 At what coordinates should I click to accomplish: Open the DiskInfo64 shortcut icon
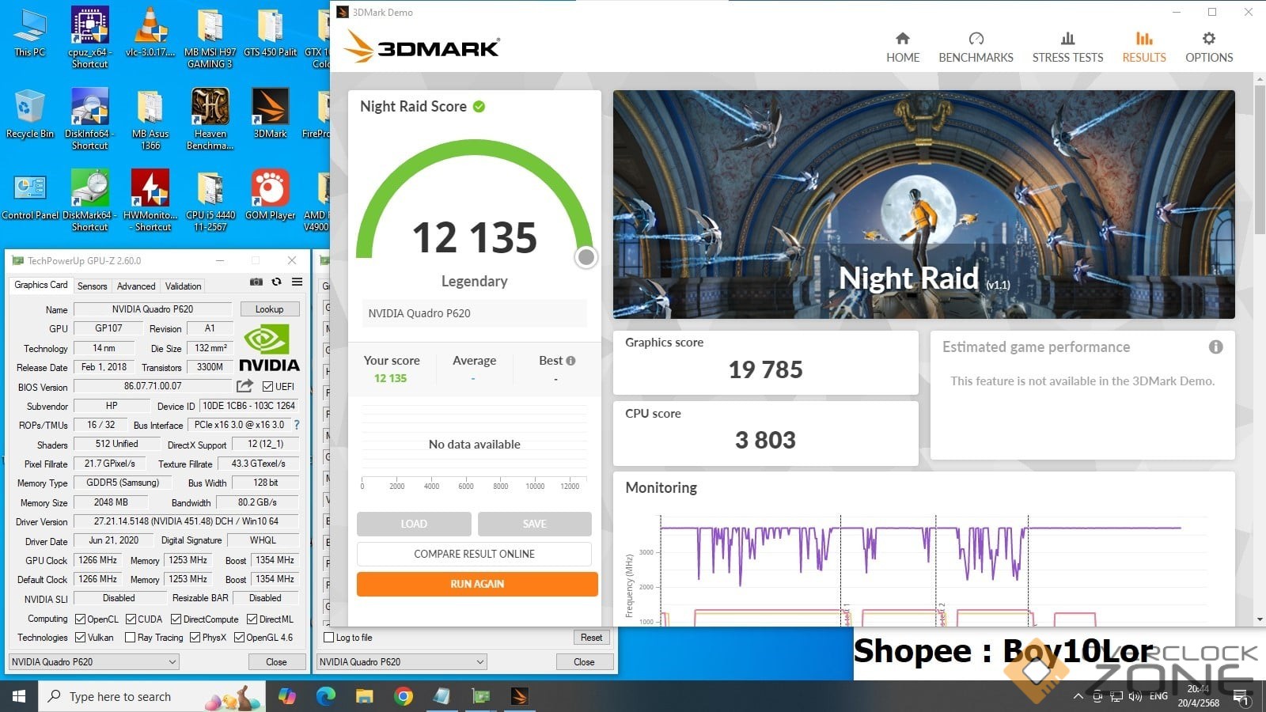tap(89, 119)
